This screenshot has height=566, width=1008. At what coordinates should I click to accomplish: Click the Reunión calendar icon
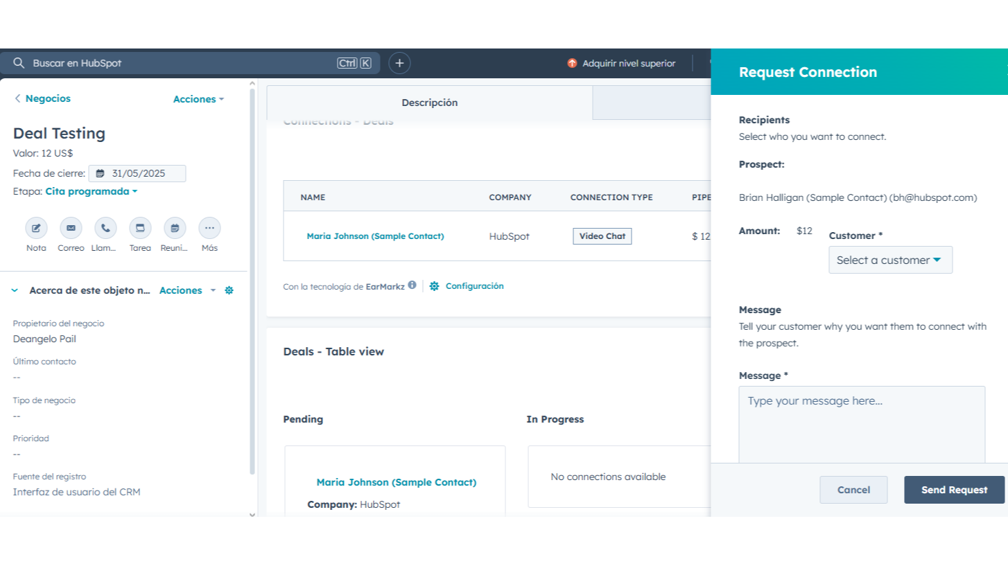pos(175,228)
